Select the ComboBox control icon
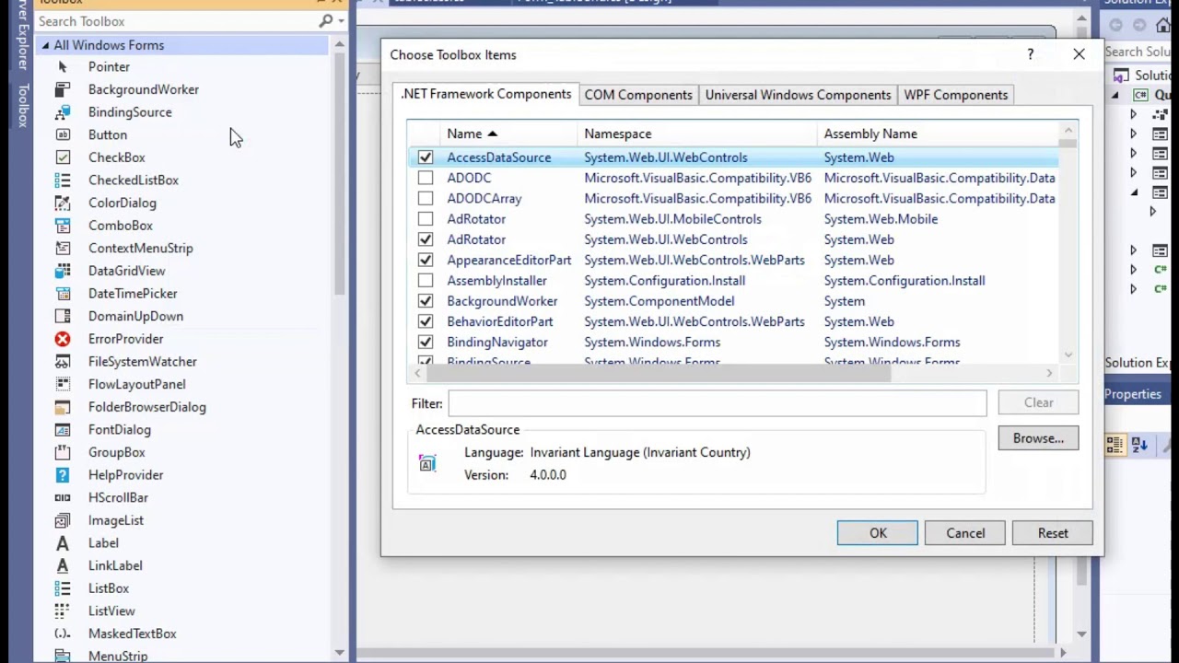1179x663 pixels. click(63, 226)
